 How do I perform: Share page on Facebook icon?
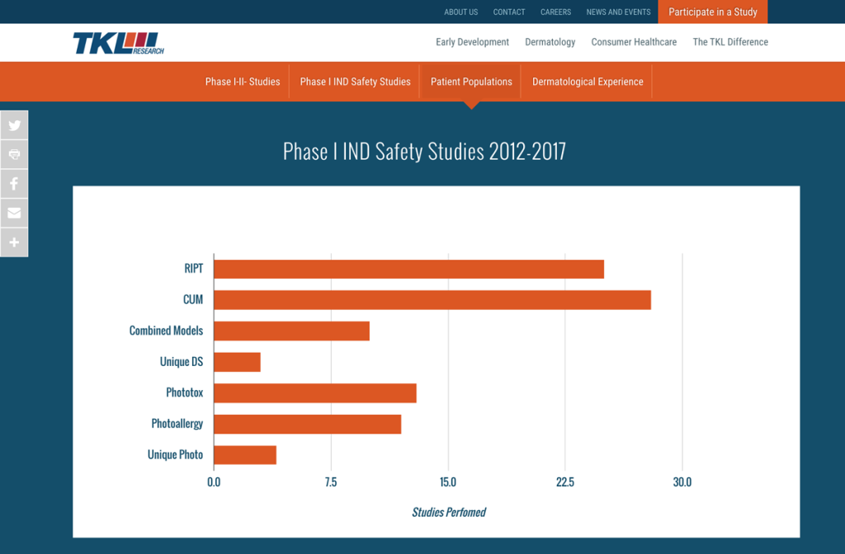click(14, 184)
